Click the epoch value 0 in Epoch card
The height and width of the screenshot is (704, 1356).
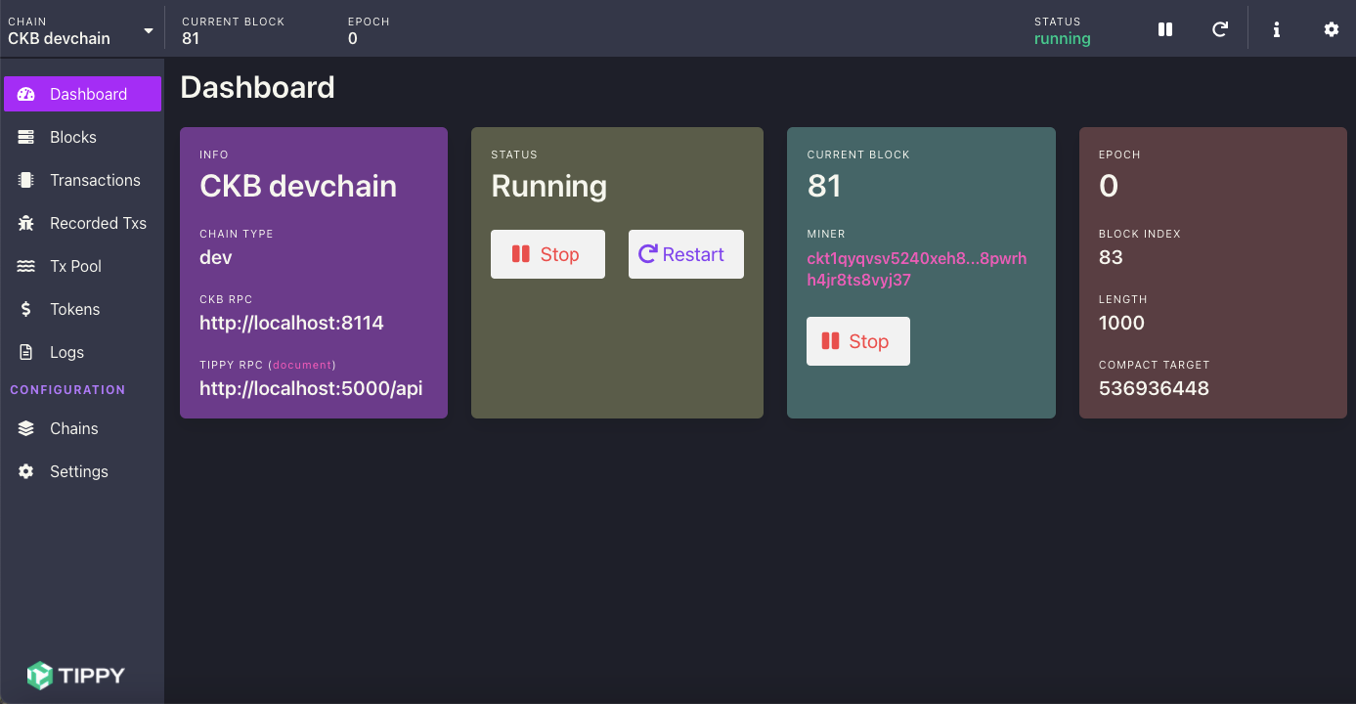[x=1109, y=186]
